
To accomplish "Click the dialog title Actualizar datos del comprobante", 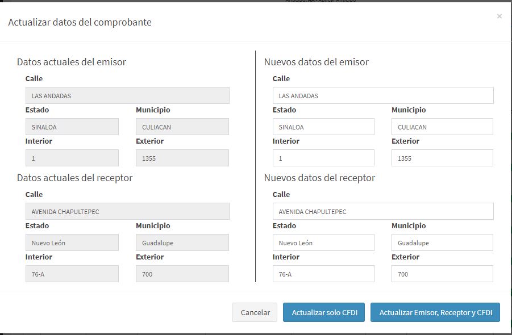I will click(80, 22).
